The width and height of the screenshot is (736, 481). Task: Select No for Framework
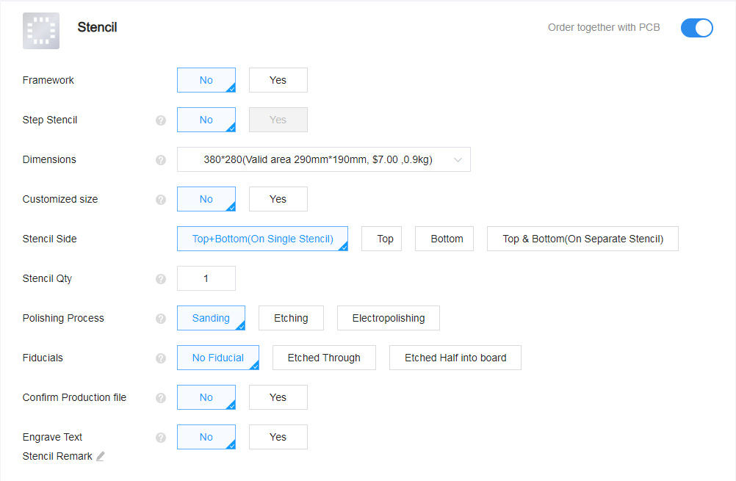pos(206,80)
